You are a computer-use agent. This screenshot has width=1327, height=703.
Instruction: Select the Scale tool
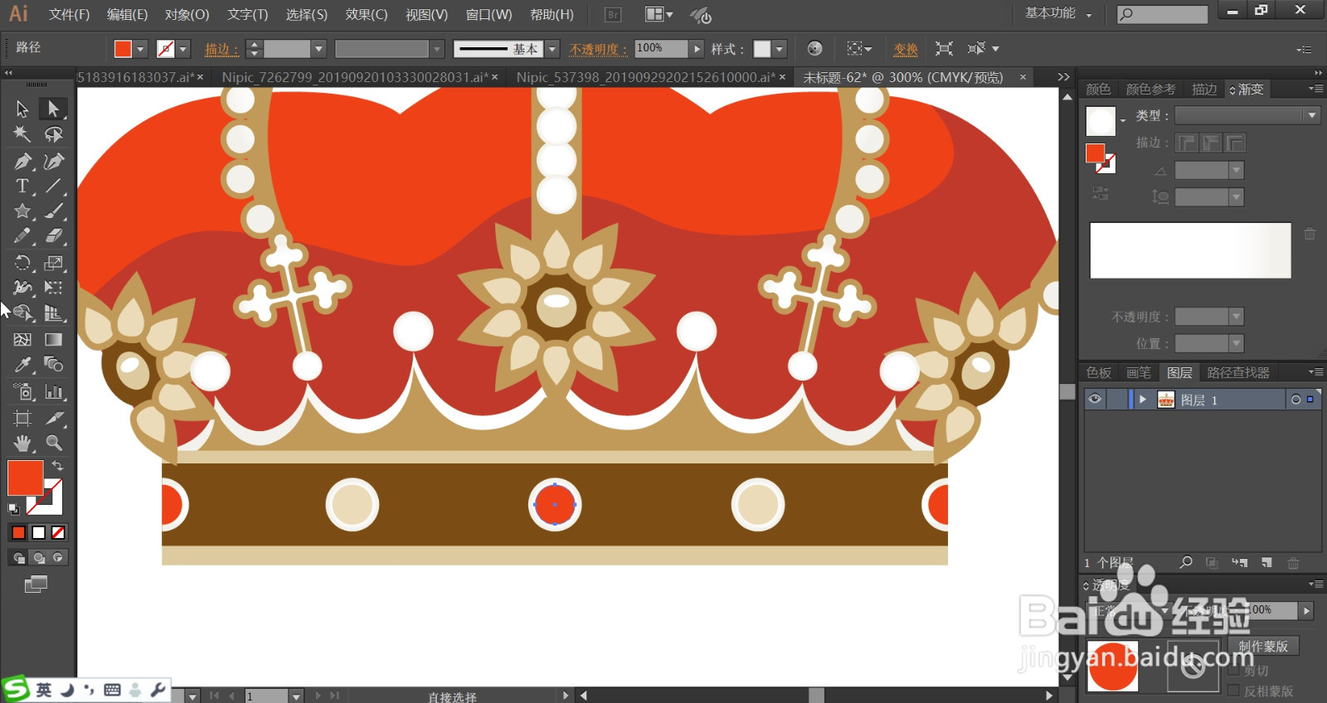[x=53, y=263]
